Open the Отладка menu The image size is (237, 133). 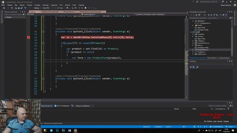[x=37, y=5]
